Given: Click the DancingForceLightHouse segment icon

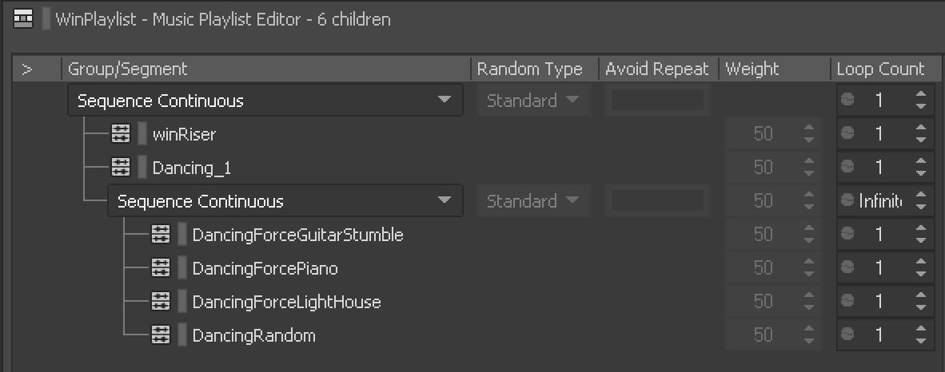Looking at the screenshot, I should coord(161,302).
